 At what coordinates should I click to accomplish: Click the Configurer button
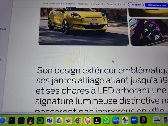pos(135,5)
